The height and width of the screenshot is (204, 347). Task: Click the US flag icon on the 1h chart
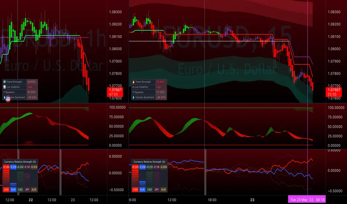coord(8,99)
